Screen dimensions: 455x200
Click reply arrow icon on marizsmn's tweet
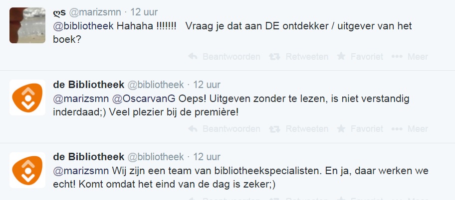click(193, 57)
